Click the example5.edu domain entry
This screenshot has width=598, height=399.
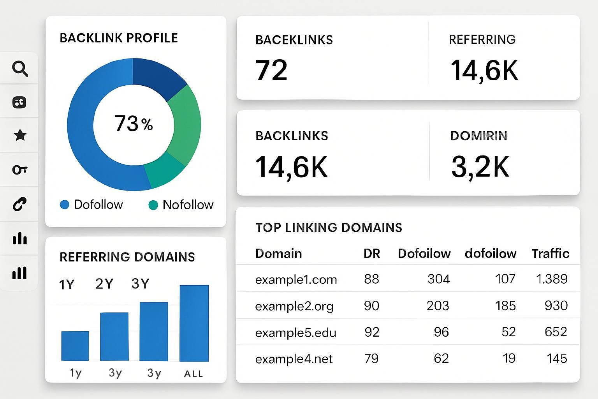[x=296, y=333]
